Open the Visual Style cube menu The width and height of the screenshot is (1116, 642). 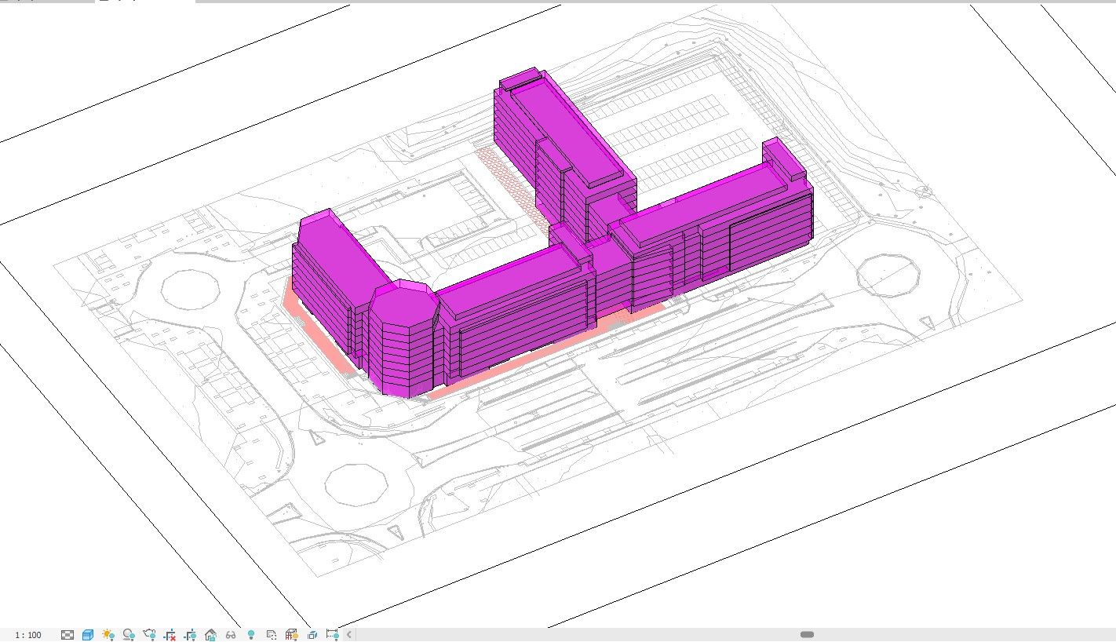pyautogui.click(x=88, y=635)
